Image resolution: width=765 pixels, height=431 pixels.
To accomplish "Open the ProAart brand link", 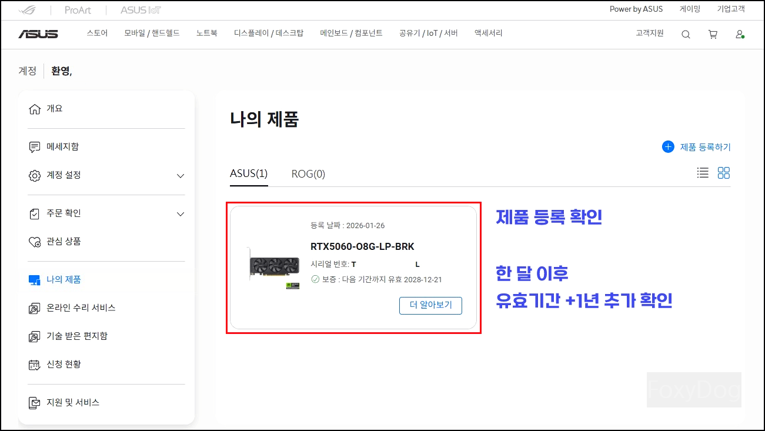I will coord(78,10).
